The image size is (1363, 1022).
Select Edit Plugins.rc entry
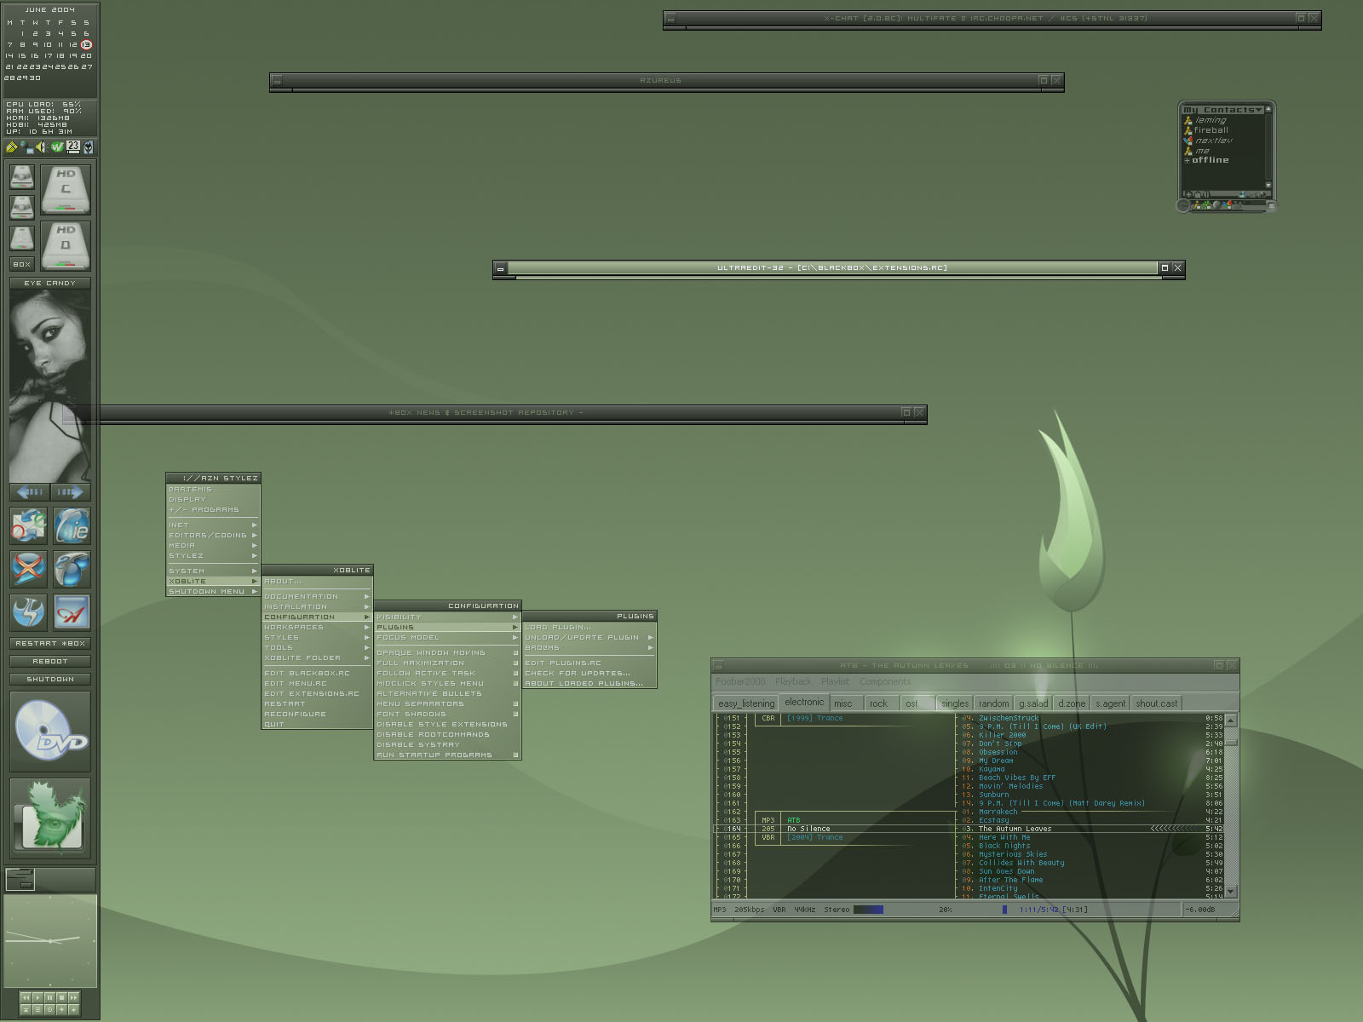tap(589, 663)
